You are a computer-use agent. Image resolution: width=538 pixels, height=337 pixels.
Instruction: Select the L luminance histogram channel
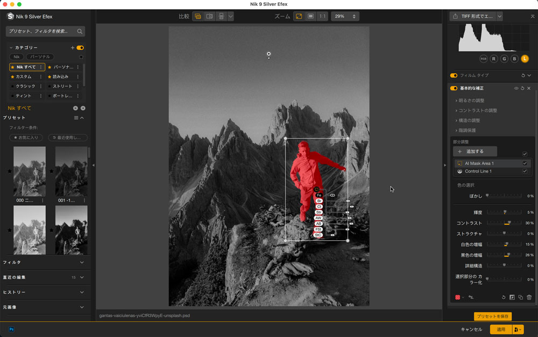click(x=525, y=59)
